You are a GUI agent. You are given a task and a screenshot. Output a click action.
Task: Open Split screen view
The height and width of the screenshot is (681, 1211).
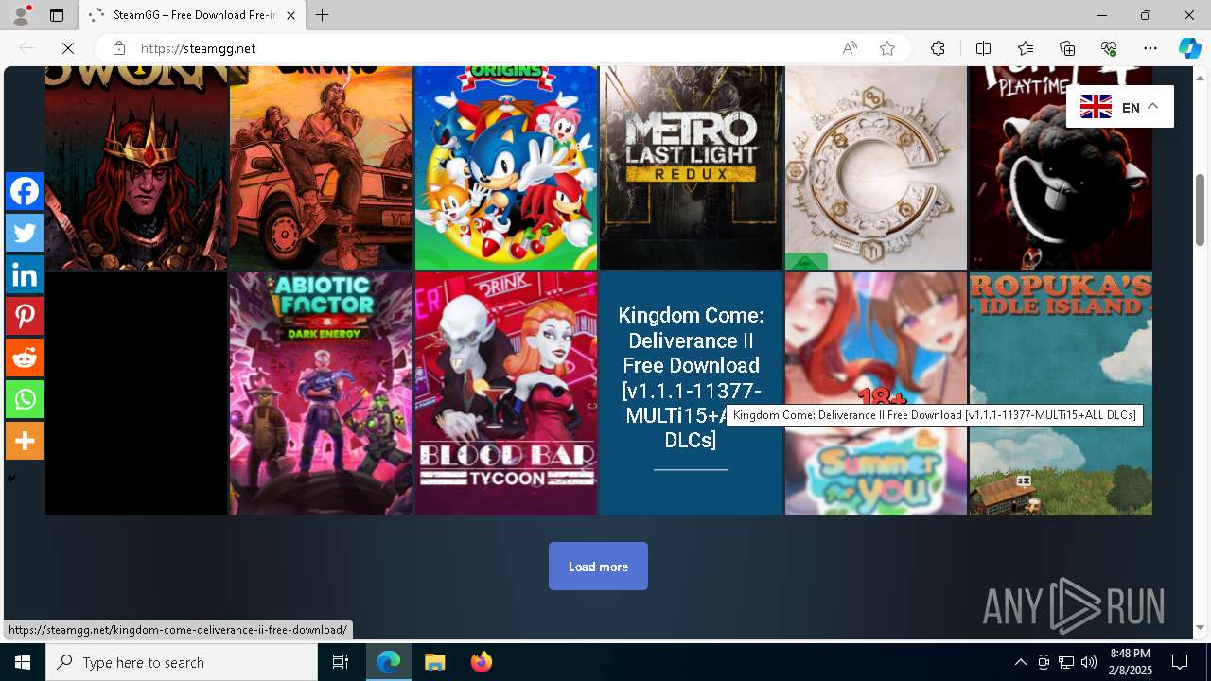click(x=983, y=48)
